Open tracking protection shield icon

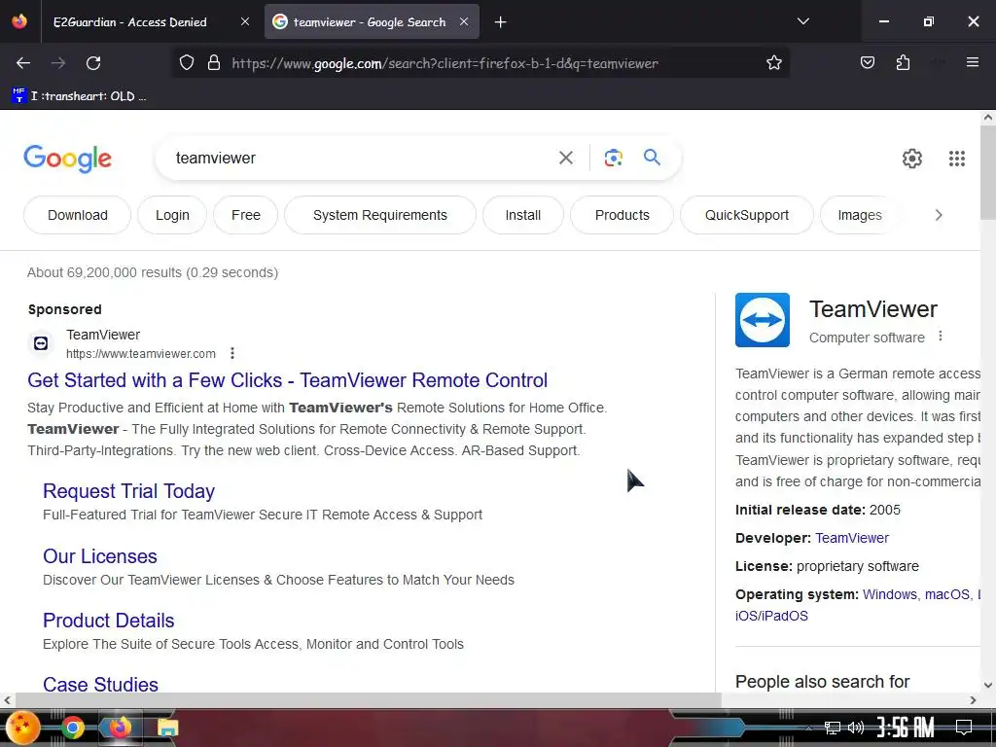pyautogui.click(x=186, y=63)
